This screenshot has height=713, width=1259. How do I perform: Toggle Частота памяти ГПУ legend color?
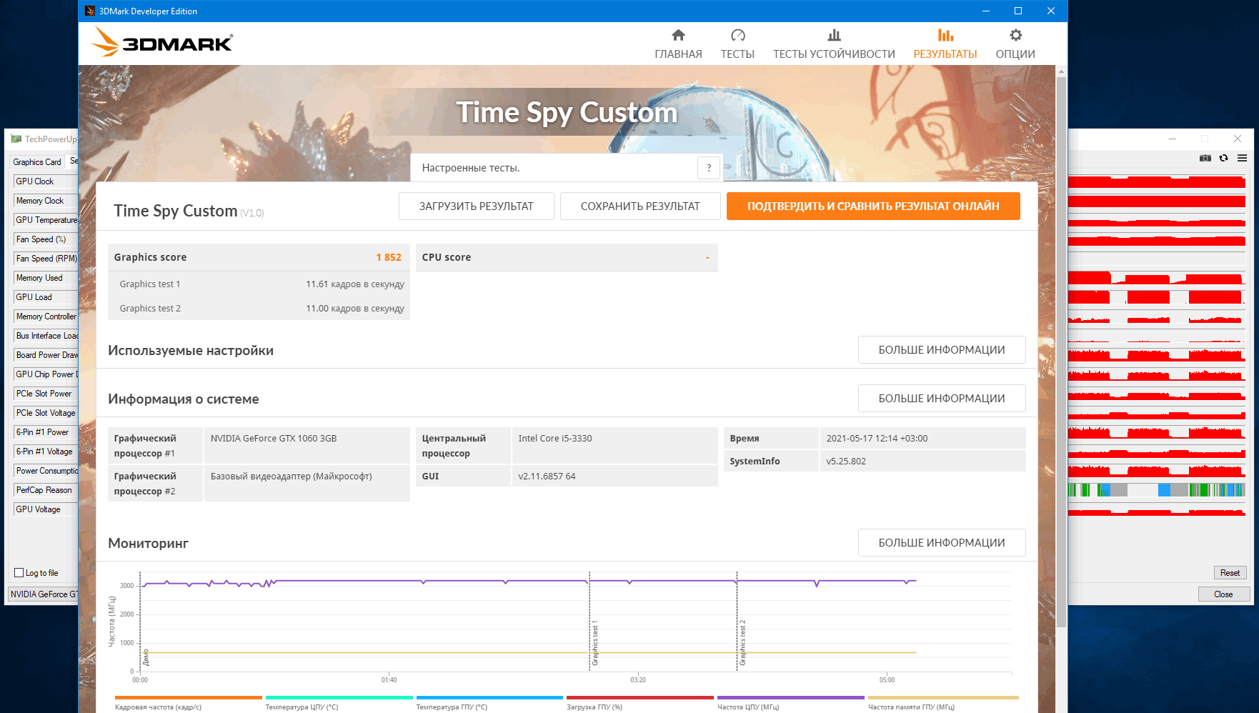[x=943, y=698]
